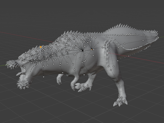Select the orange highlighted bone joint on neck spines
164x123 pixels.
(x=41, y=47)
